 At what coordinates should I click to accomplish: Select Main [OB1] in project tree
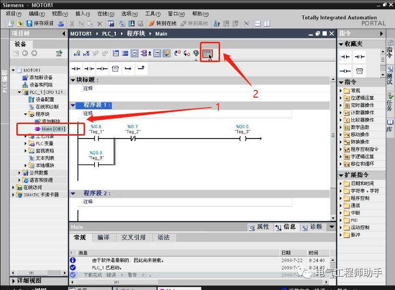click(50, 129)
